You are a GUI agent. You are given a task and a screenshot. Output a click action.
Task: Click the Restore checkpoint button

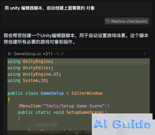(x=127, y=21)
